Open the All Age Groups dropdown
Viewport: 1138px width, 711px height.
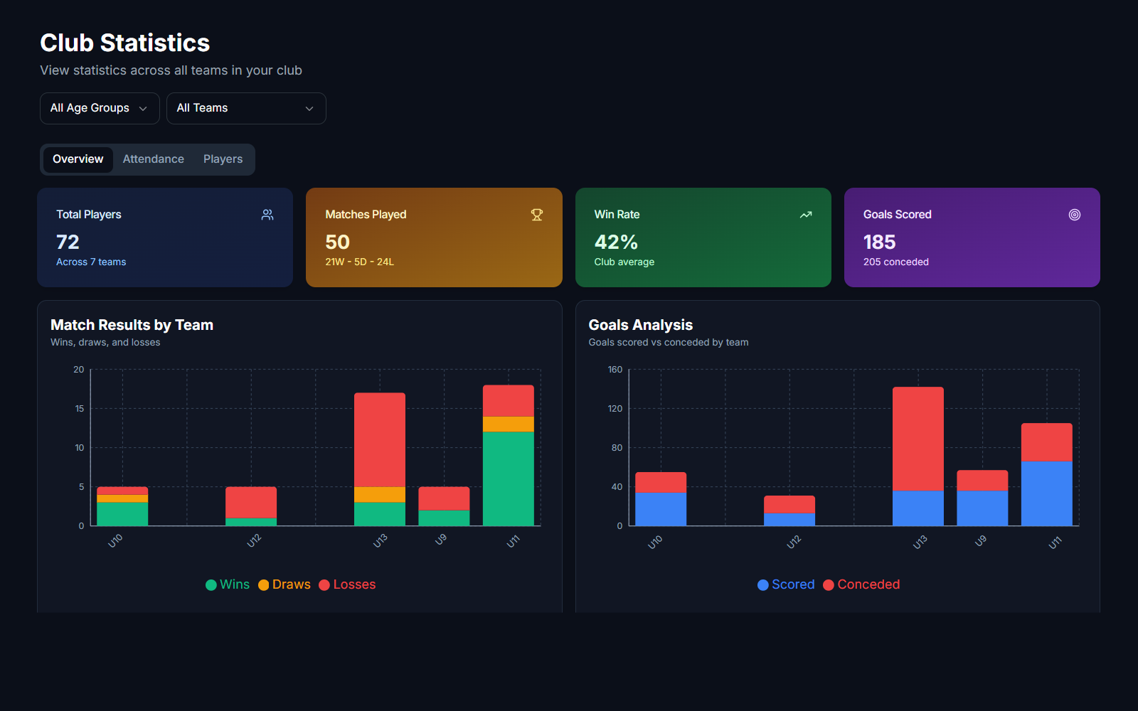pos(100,108)
